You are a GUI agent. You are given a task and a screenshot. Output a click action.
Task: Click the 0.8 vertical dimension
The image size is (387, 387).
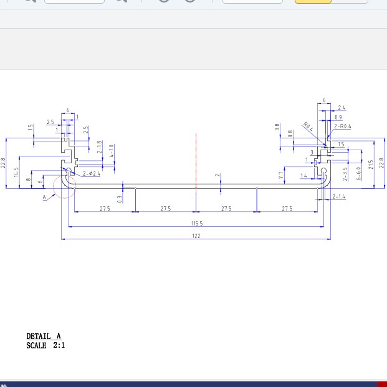coord(290,134)
